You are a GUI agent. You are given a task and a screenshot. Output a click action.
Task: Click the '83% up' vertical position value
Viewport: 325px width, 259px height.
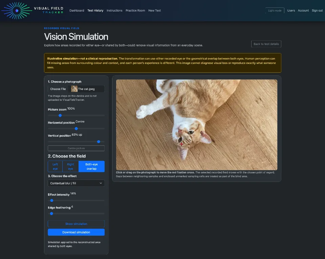coord(77,135)
